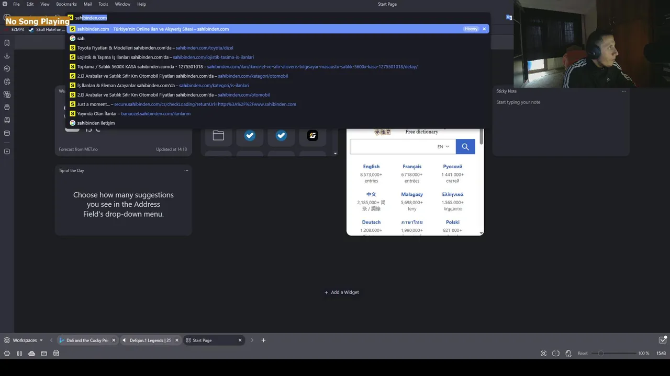The width and height of the screenshot is (670, 376).
Task: Select the 'Lojistik & Taşıma İş İlanları' suggestion
Action: [x=278, y=57]
